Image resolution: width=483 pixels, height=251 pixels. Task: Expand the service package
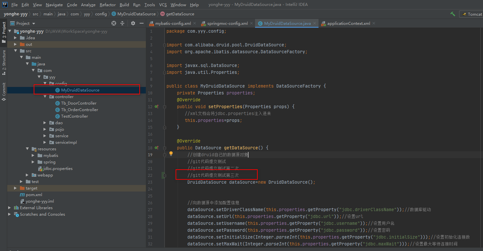pyautogui.click(x=45, y=136)
